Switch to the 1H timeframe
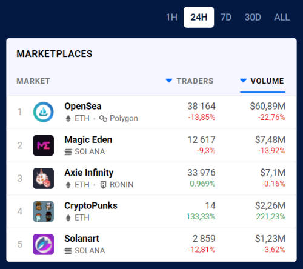Screen dimensions: 303x269 point(171,17)
